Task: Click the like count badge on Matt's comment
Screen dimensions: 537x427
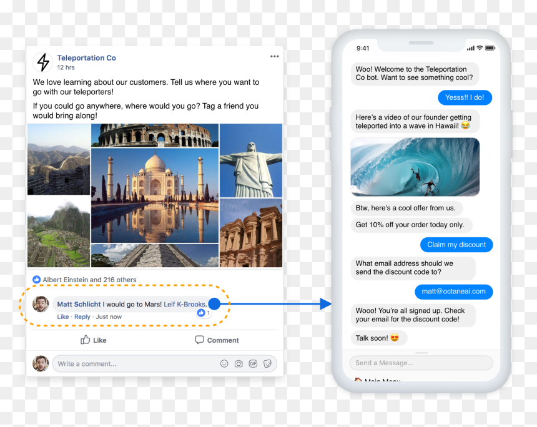Action: click(204, 313)
